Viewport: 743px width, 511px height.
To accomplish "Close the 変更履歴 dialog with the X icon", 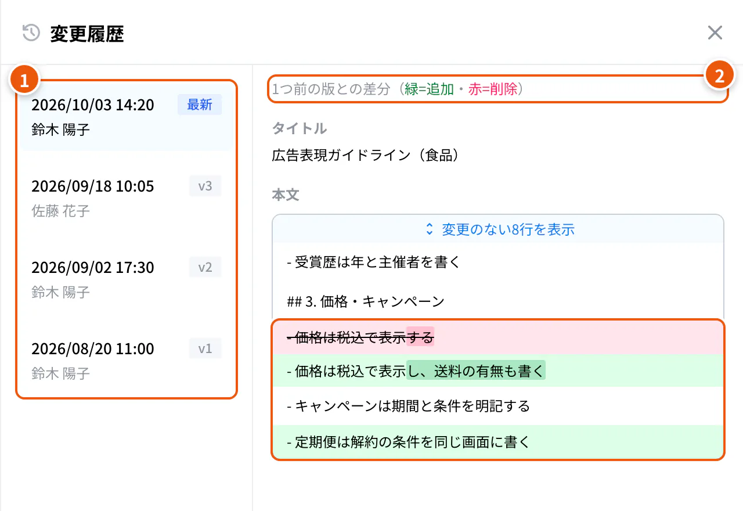I will pos(715,33).
